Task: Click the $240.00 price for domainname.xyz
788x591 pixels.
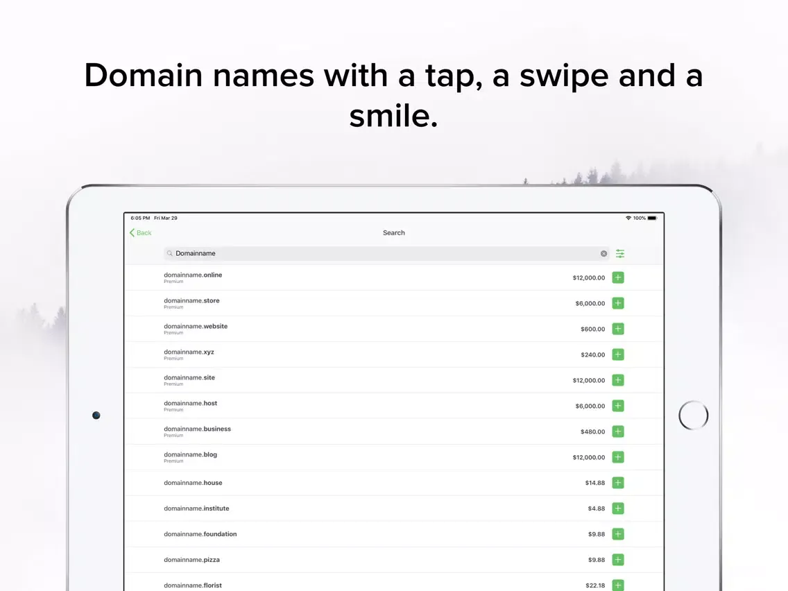Action: click(x=593, y=354)
